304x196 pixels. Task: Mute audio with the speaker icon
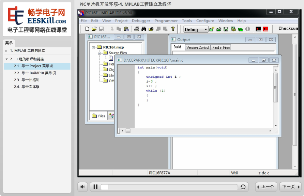pyautogui.click(x=82, y=187)
